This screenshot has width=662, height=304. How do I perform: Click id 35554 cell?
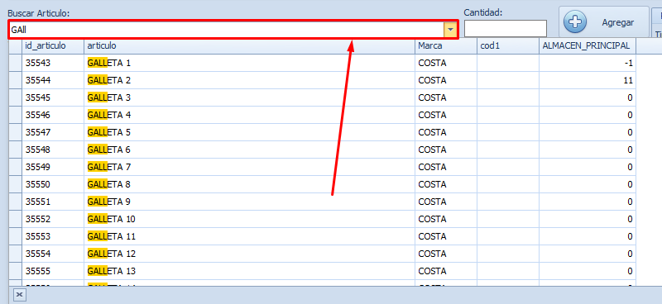coord(53,254)
